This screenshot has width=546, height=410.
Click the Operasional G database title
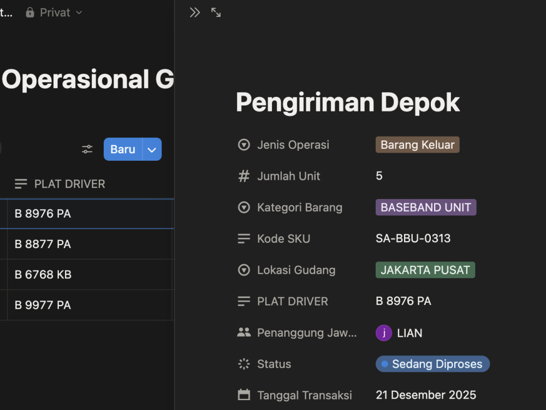pyautogui.click(x=88, y=79)
